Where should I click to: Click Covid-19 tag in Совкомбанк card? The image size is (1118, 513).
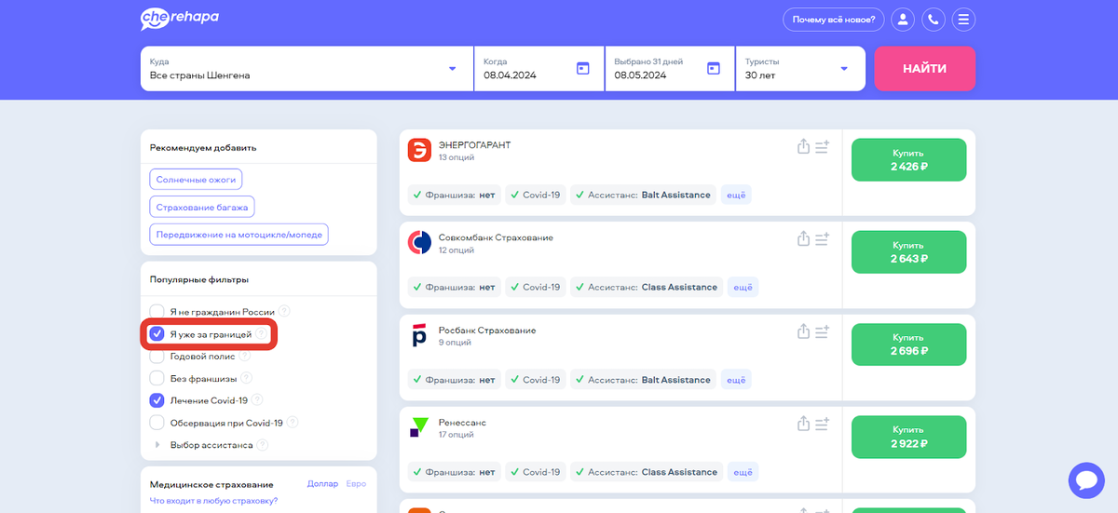pyautogui.click(x=535, y=287)
